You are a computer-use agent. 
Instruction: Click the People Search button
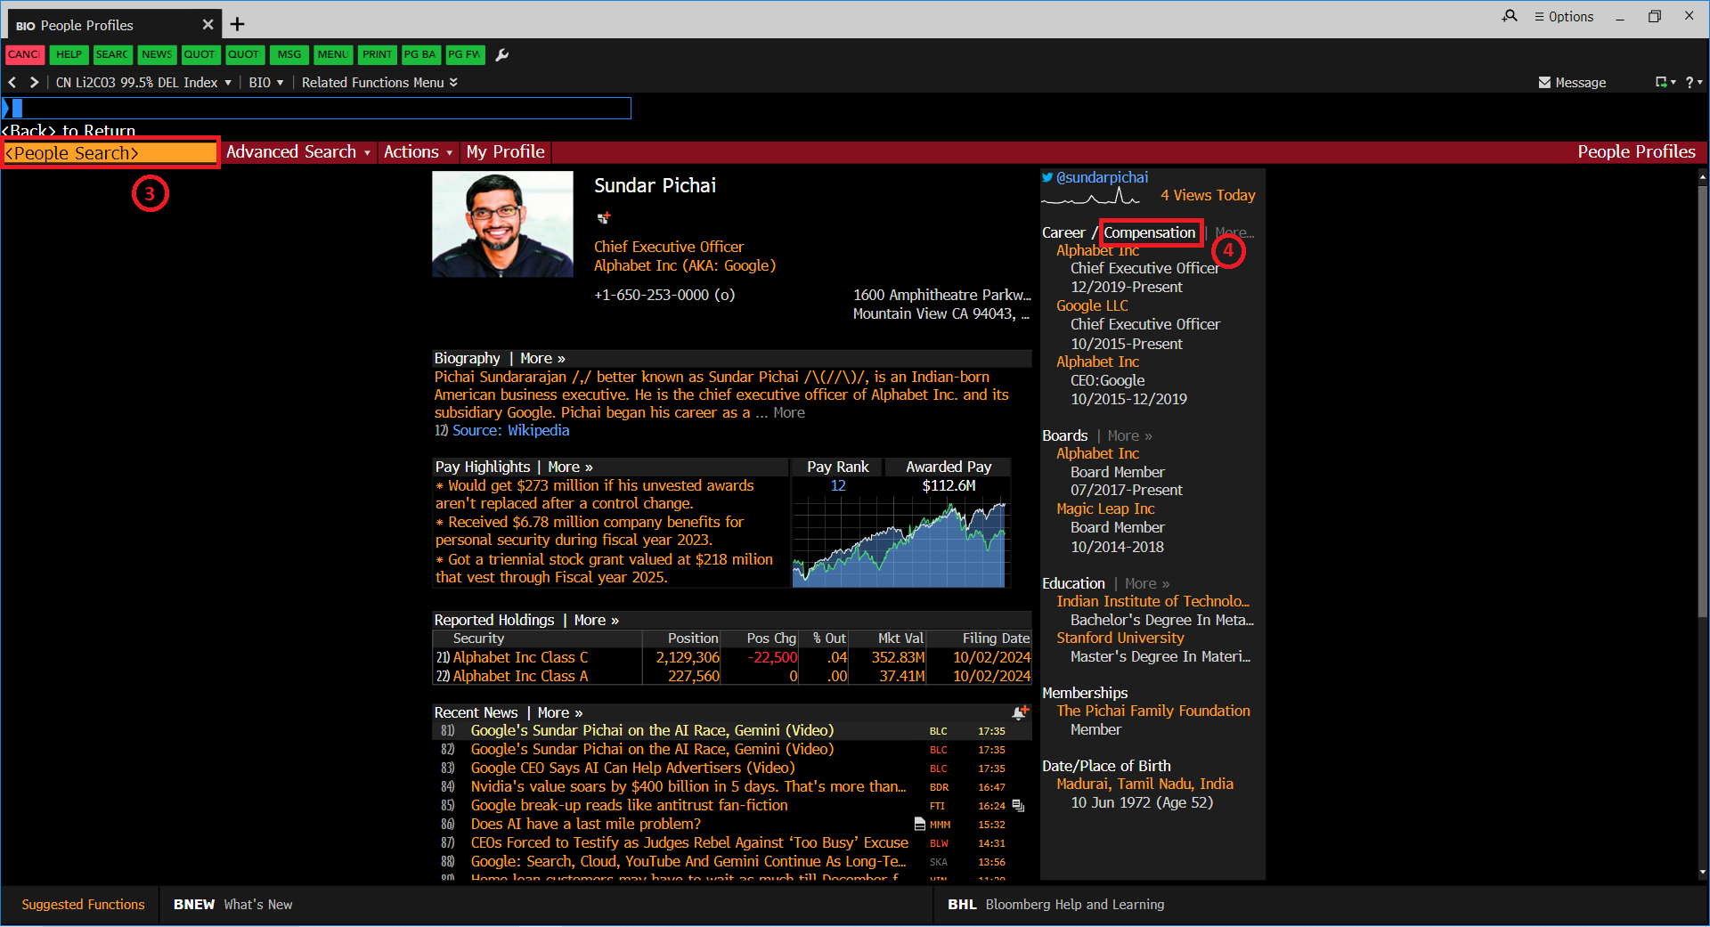(x=110, y=152)
